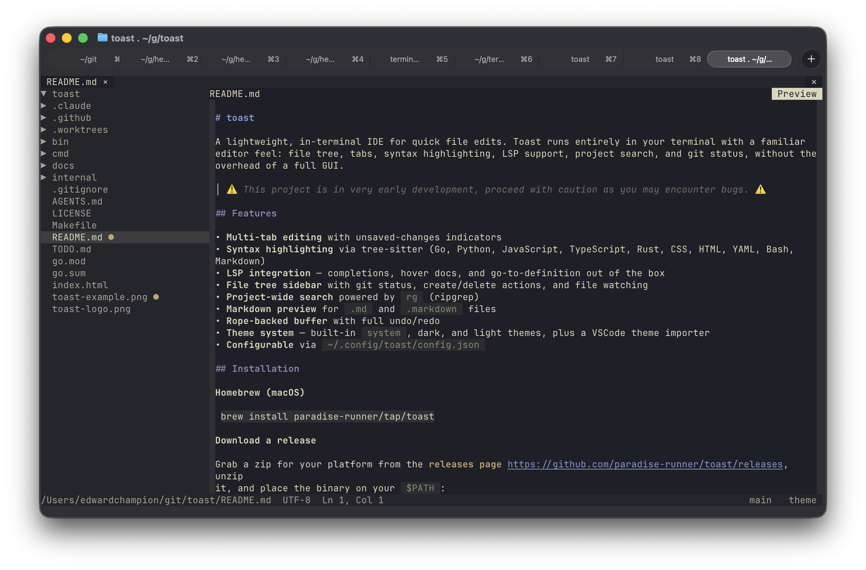The height and width of the screenshot is (570, 866).
Task: Click the 'Homebrew (macOS)' subheading
Action: point(260,393)
